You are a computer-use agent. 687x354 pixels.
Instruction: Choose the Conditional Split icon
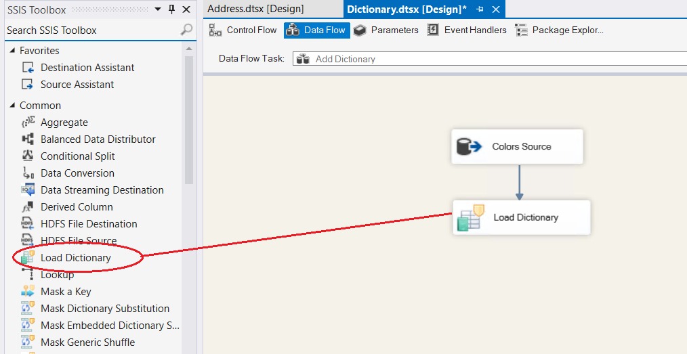click(28, 156)
